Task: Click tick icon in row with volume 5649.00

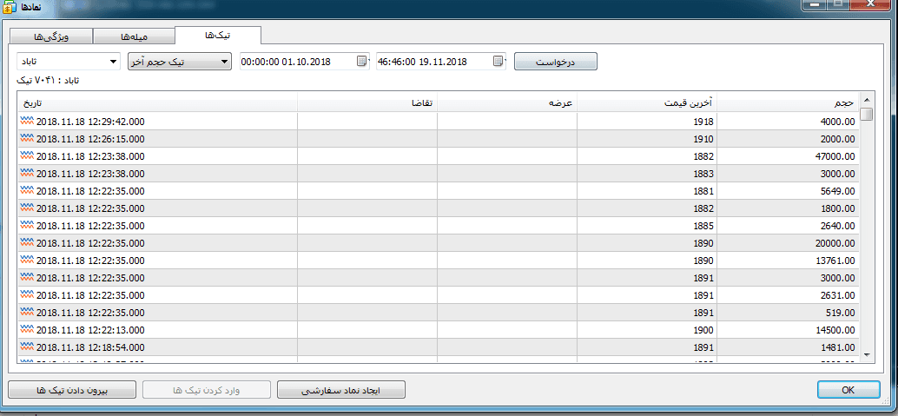Action: (27, 191)
